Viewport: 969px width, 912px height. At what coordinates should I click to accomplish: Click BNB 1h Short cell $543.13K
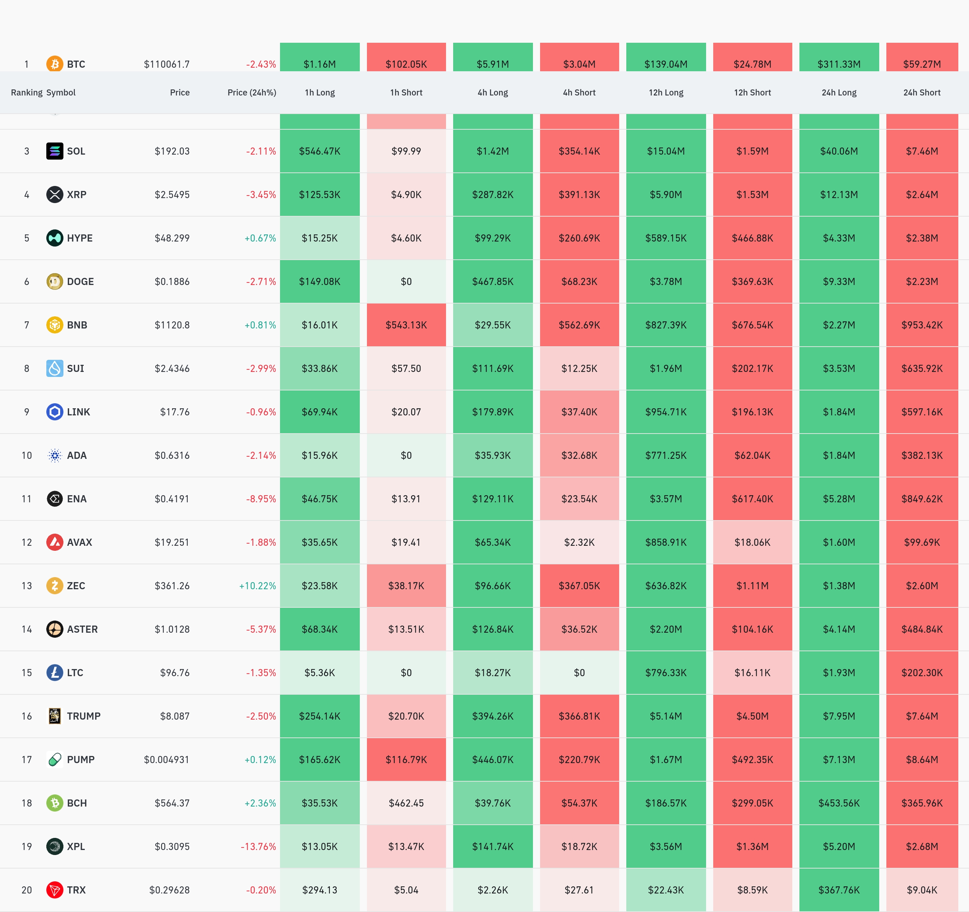coord(406,325)
